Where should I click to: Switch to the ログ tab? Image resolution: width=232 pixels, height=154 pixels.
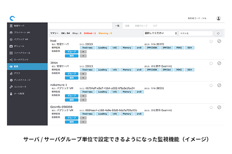coord(155,26)
